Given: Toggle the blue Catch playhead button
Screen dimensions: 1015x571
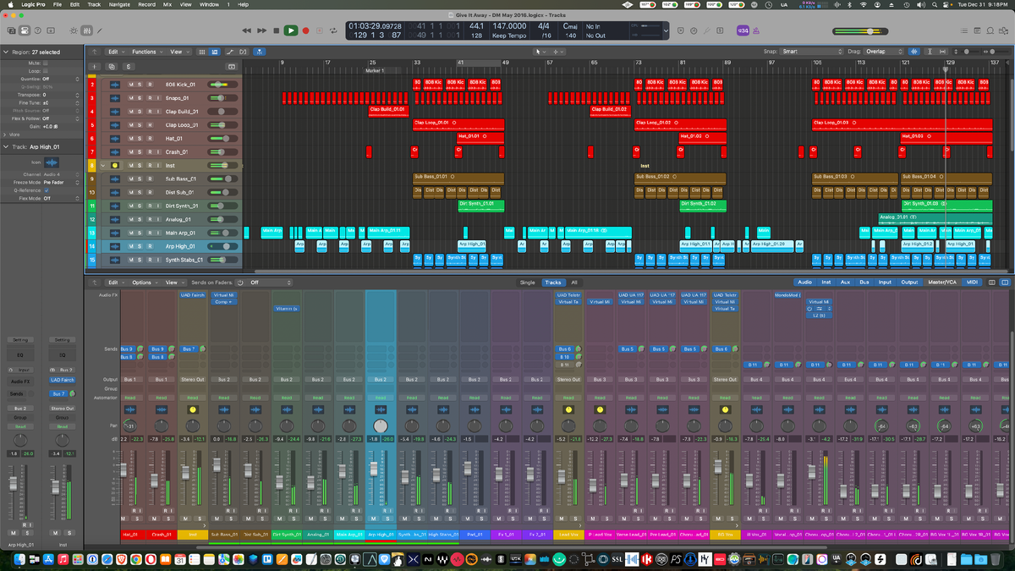Looking at the screenshot, I should (259, 52).
